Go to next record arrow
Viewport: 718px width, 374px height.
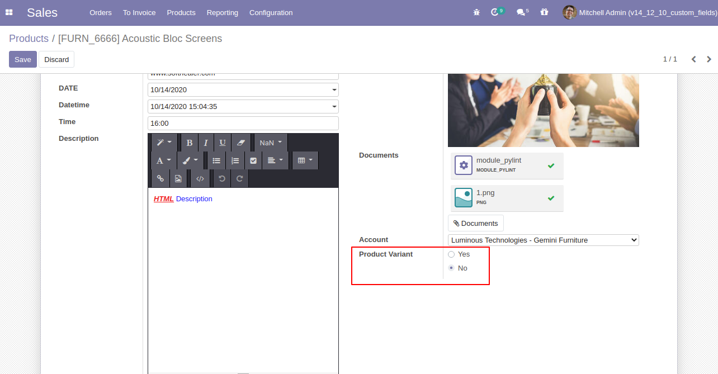pos(709,59)
